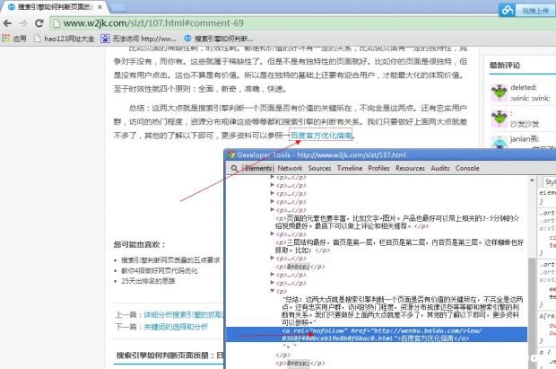
Task: Switch to the Network tab in DevTools
Action: 290,168
